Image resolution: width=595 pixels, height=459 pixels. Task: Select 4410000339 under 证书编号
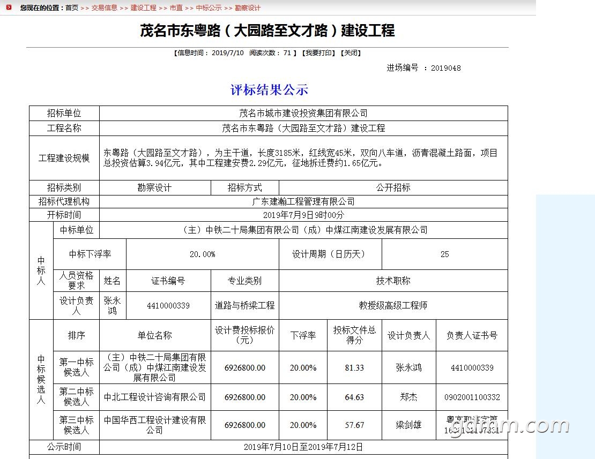[x=168, y=305]
